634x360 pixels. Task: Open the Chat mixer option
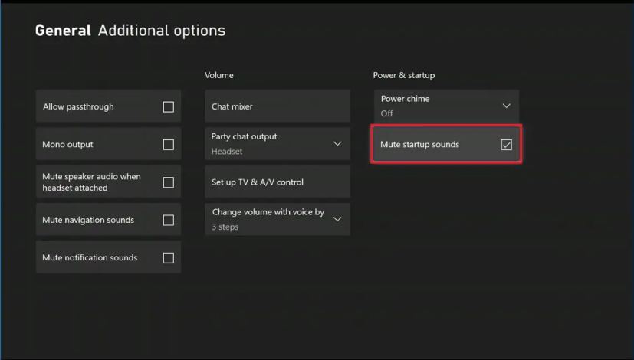click(x=278, y=106)
